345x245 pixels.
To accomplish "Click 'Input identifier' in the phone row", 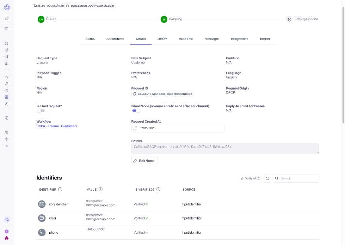I will [x=191, y=232].
